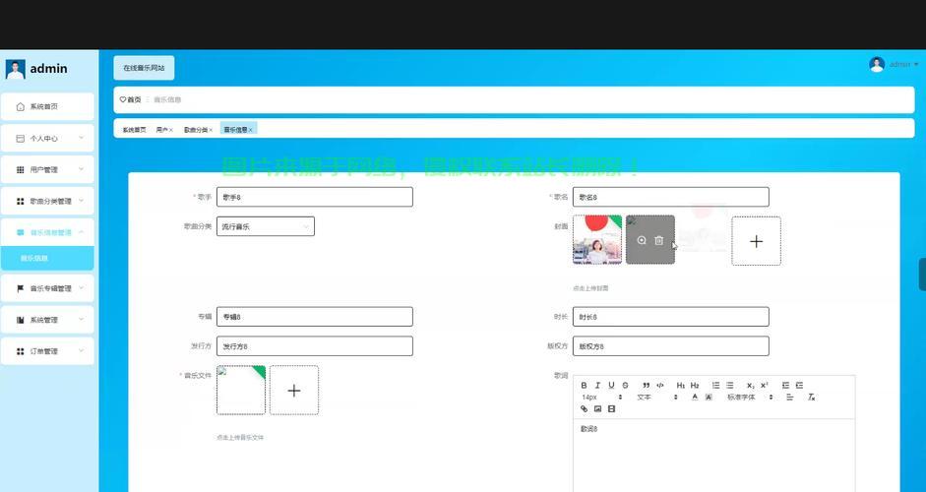Expand the 订单管理 sidebar menu chevron
Viewport: 926px width, 492px height.
point(81,351)
